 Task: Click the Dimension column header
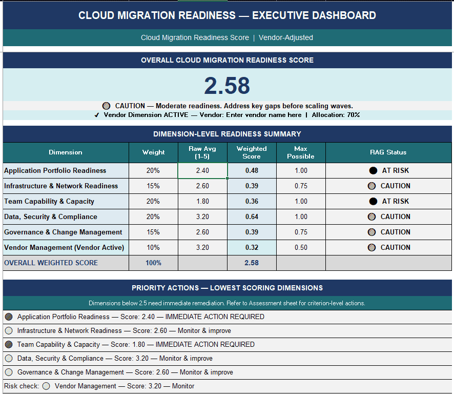[66, 152]
